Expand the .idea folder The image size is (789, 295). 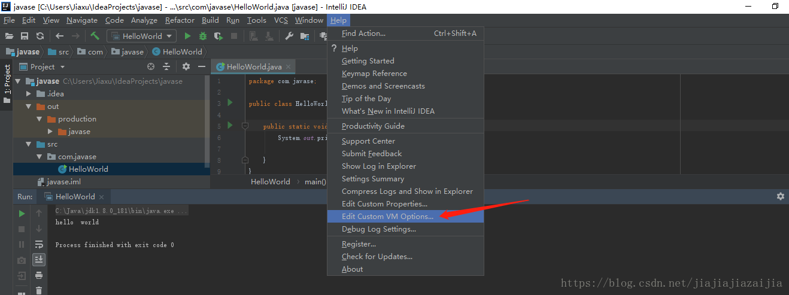[x=29, y=94]
